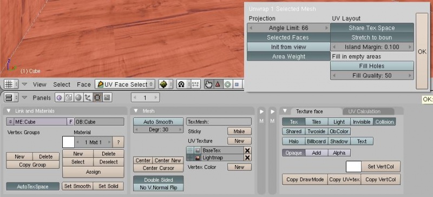
Task: Click the white material color swatch
Action: [x=69, y=142]
